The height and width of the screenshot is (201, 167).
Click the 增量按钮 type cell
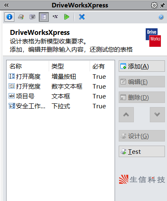pyautogui.click(x=64, y=77)
